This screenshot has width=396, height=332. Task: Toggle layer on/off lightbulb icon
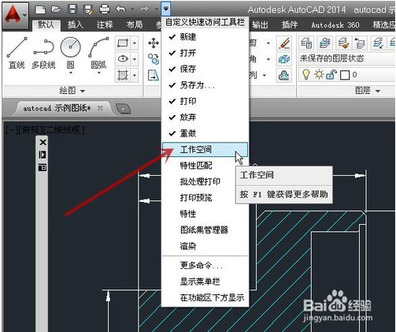pos(306,75)
